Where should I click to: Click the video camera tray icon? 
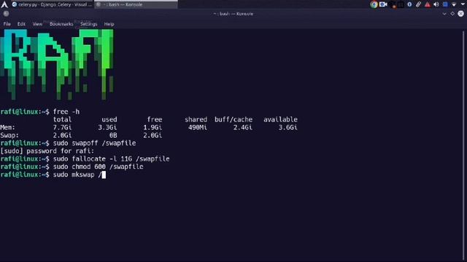pos(383,4)
